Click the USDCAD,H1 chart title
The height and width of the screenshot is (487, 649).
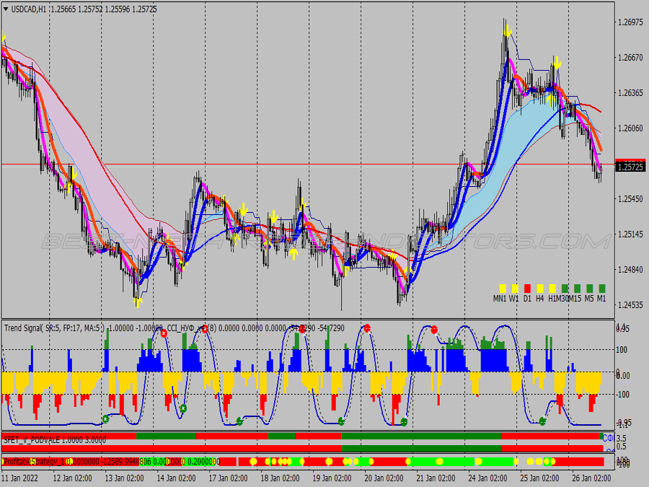[29, 9]
